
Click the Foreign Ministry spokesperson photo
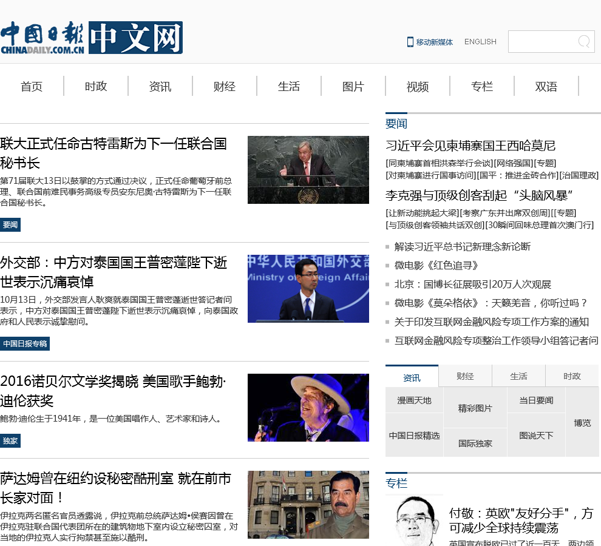[308, 289]
